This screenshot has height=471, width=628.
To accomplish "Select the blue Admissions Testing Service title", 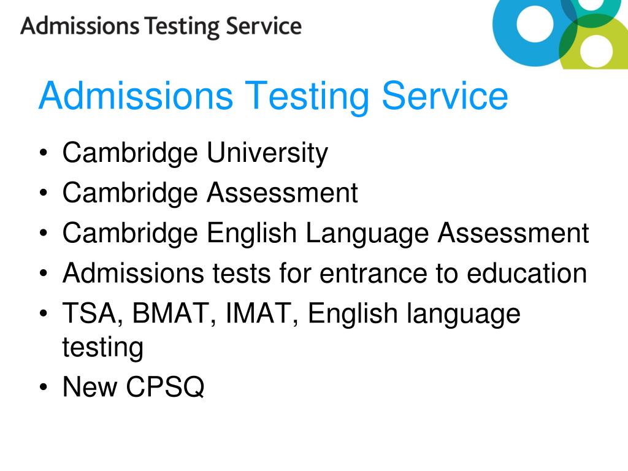I will tap(273, 96).
